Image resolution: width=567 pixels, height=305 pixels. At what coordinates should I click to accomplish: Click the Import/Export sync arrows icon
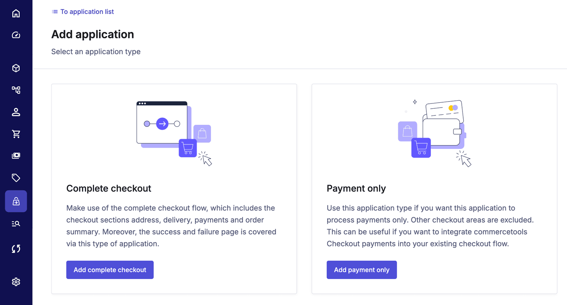16,249
